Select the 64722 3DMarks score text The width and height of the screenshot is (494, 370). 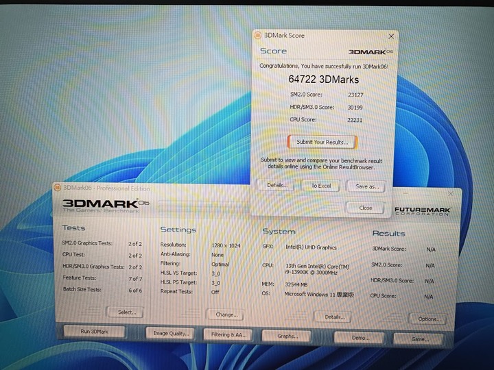click(324, 79)
